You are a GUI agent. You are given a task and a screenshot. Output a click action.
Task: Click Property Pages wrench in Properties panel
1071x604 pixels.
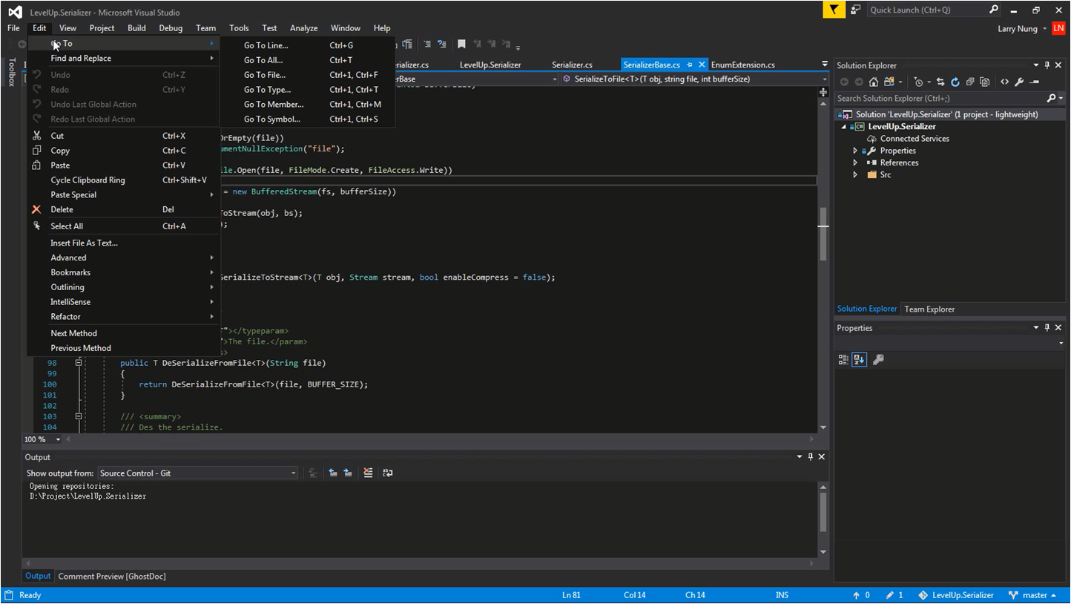[878, 359]
